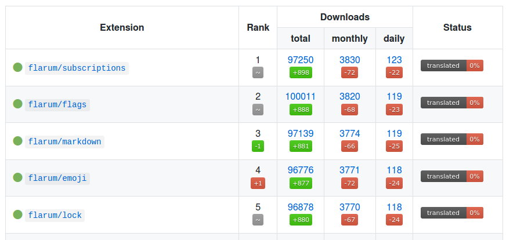The image size is (506, 240).
Task: Click the green -1 rank badge for markdown
Action: point(258,146)
